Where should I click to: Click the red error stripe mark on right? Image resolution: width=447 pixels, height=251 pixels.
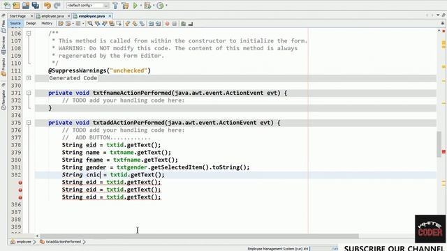coord(444,152)
